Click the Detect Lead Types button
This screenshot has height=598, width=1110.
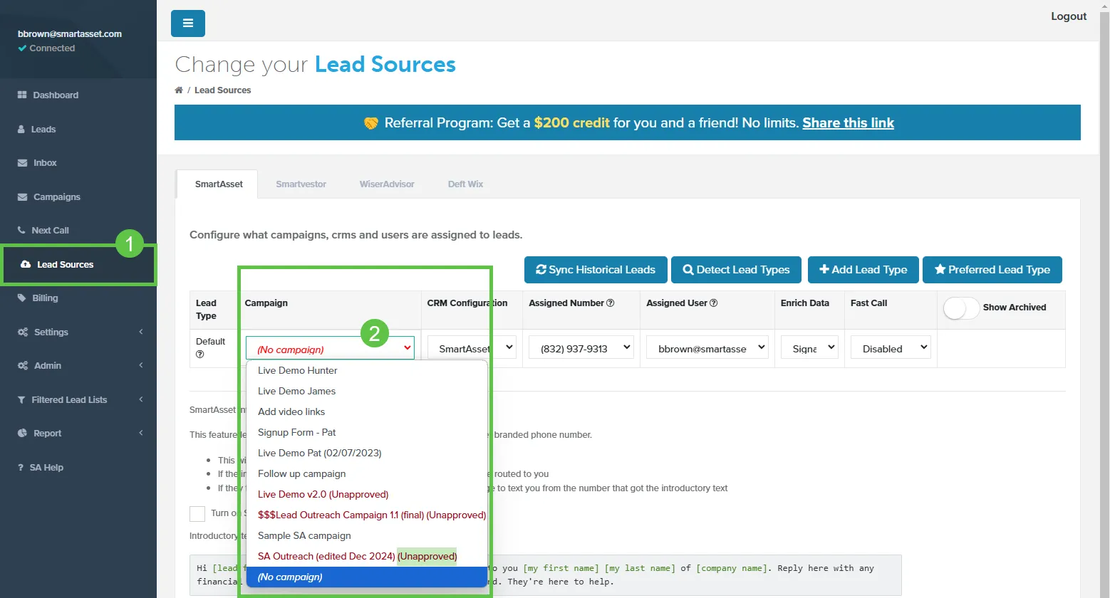pyautogui.click(x=736, y=270)
